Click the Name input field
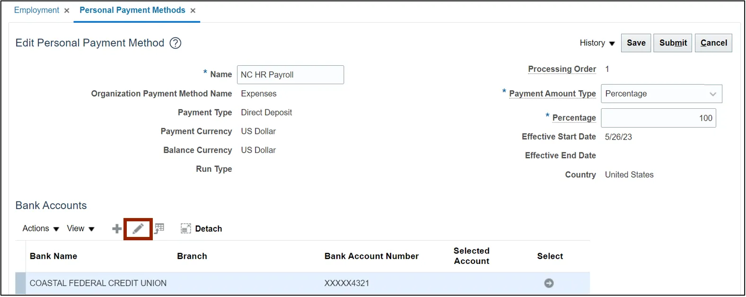The image size is (746, 297). (290, 75)
